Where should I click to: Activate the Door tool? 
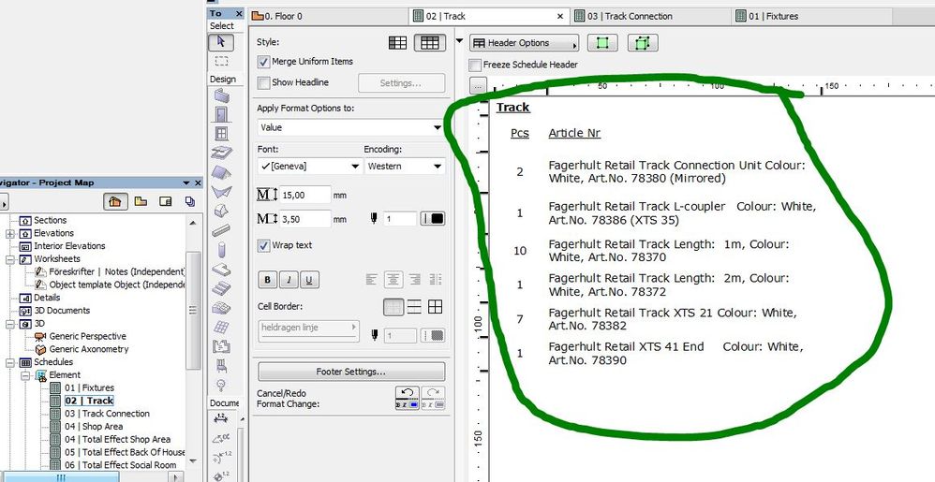pos(221,114)
